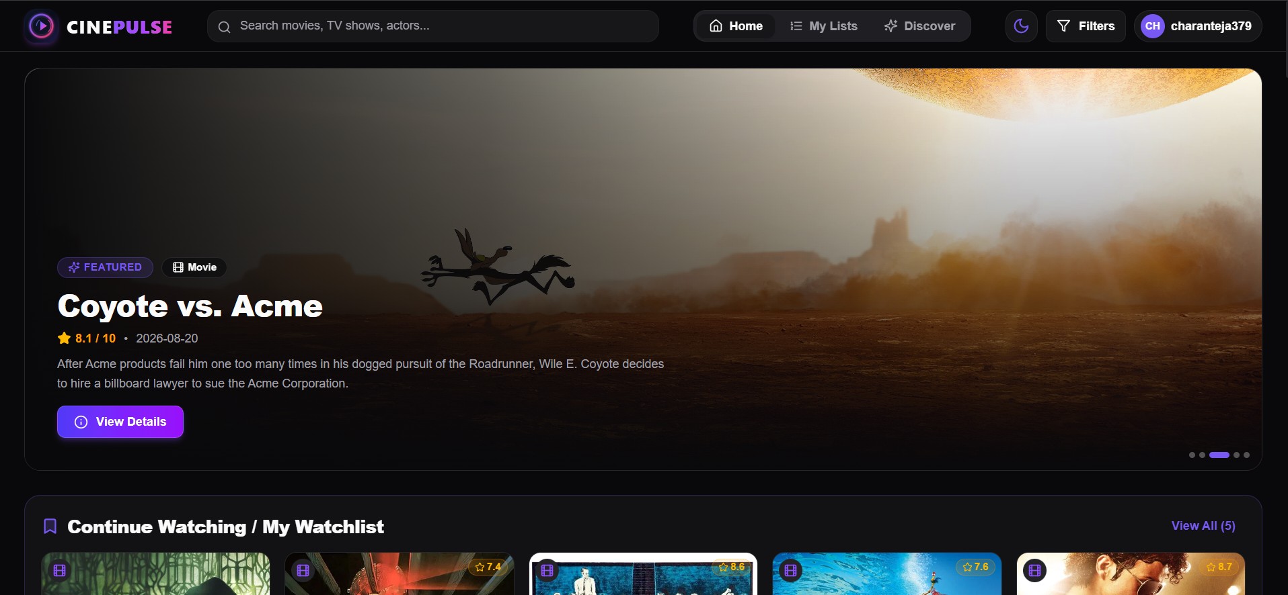Click the CH avatar circle
Image resolution: width=1288 pixels, height=595 pixels.
(x=1153, y=26)
